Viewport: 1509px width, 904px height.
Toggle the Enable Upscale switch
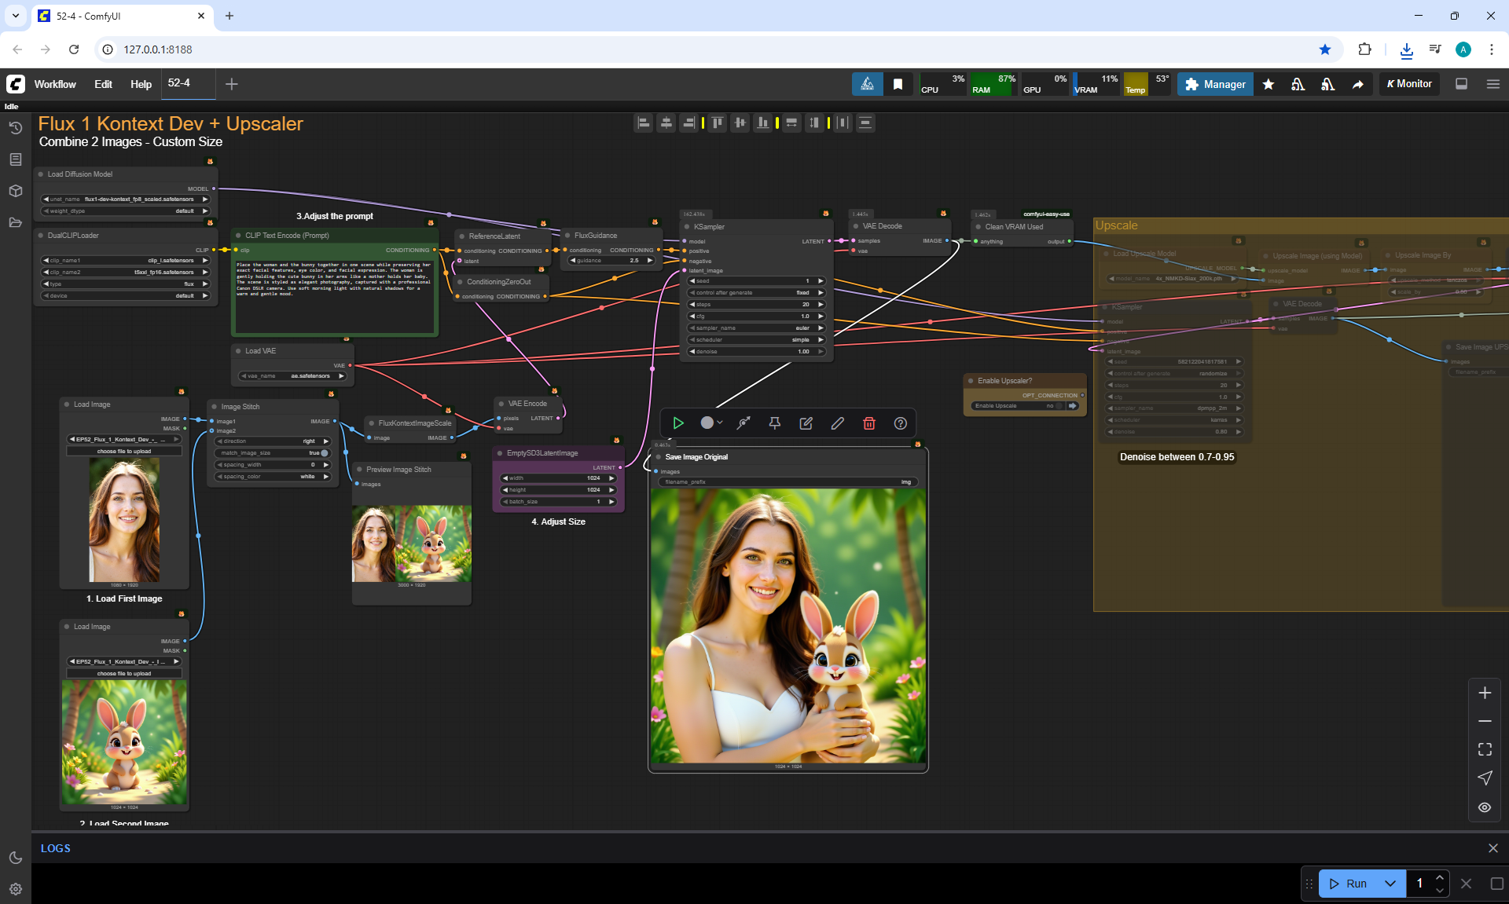pyautogui.click(x=1060, y=406)
